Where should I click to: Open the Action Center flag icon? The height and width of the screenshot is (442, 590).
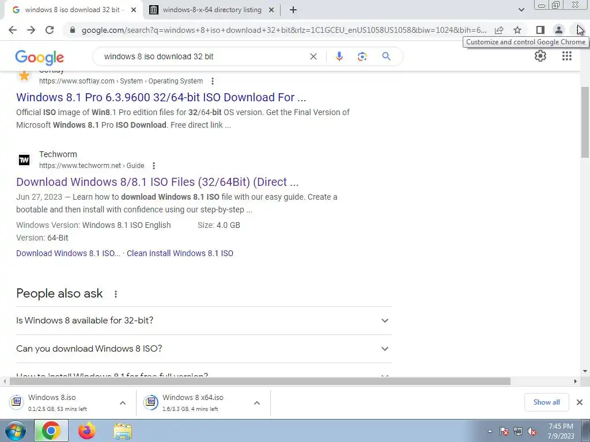click(504, 432)
